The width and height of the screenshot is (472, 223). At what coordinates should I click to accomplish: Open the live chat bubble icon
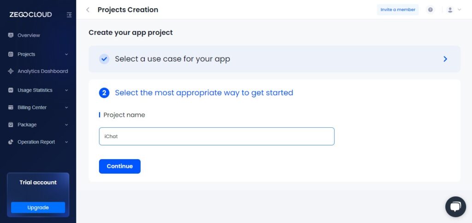[455, 206]
